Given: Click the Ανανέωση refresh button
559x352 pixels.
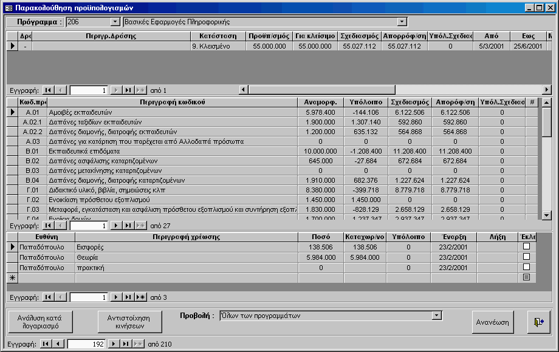Looking at the screenshot, I should pos(493,322).
